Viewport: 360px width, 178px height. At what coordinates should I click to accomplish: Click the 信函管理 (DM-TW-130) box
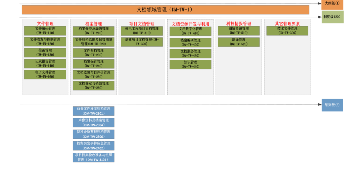click(x=45, y=53)
